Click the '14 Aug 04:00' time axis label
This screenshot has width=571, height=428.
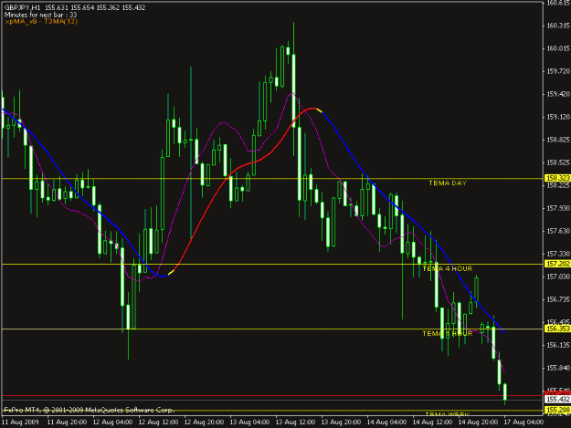(x=386, y=423)
